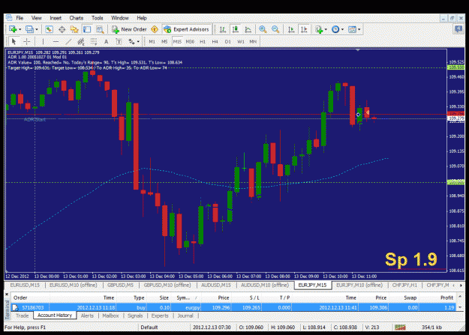Image resolution: width=469 pixels, height=335 pixels.
Task: Open the Profiles toolbar icon
Action: pyautogui.click(x=29, y=29)
